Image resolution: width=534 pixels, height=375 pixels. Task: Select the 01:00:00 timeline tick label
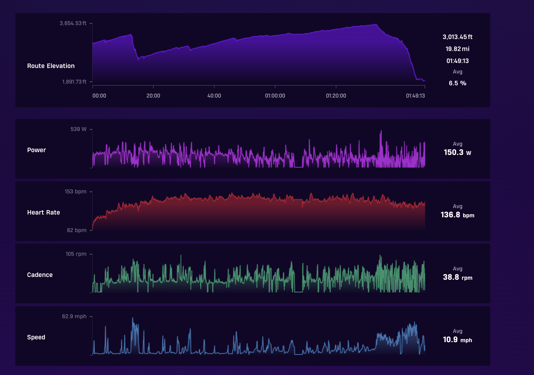click(x=275, y=96)
